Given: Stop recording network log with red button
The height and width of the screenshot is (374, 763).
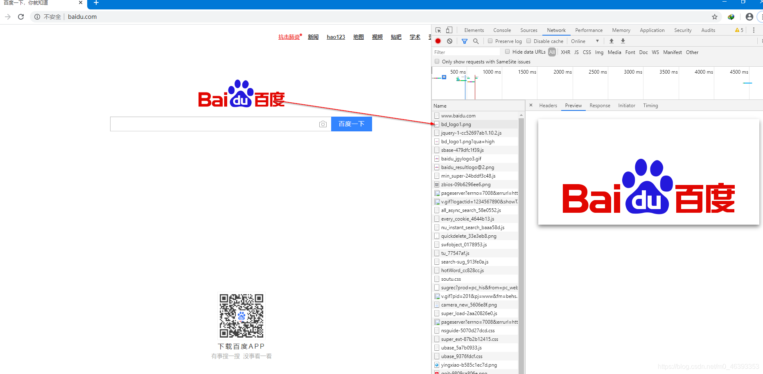Looking at the screenshot, I should pos(438,41).
